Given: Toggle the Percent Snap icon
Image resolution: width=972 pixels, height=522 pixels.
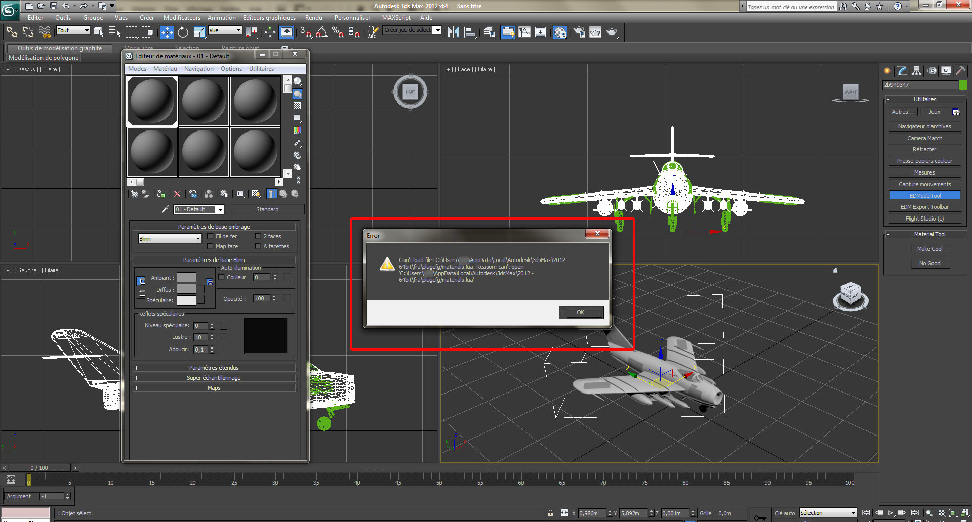Looking at the screenshot, I should point(338,32).
